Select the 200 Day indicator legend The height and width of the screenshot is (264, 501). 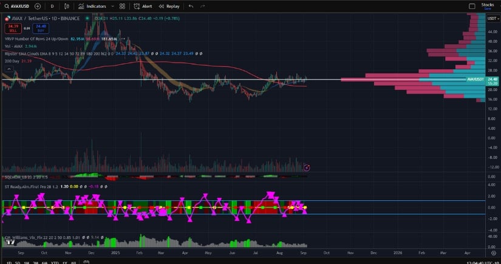12,61
